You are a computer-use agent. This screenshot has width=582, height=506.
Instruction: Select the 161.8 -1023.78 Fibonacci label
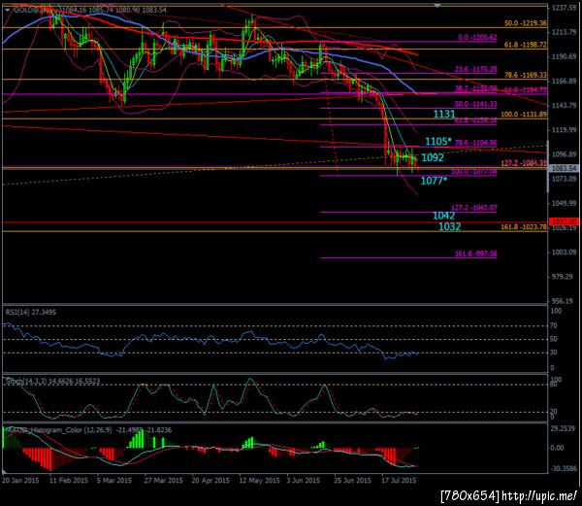[524, 226]
